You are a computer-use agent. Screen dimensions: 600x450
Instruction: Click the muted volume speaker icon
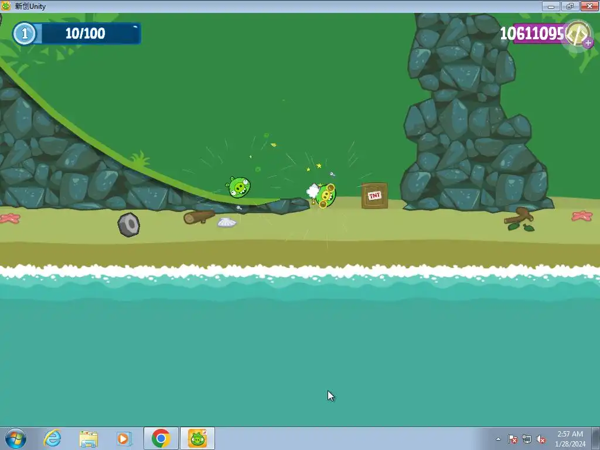(541, 439)
